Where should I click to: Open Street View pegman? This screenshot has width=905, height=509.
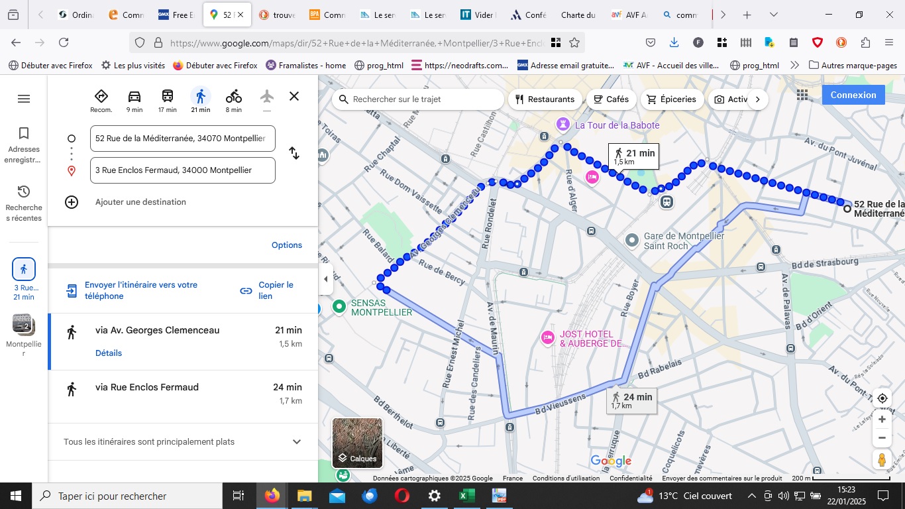(x=882, y=459)
